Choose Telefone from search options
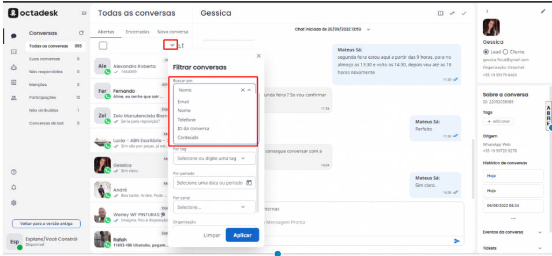The width and height of the screenshot is (552, 256). 186,119
